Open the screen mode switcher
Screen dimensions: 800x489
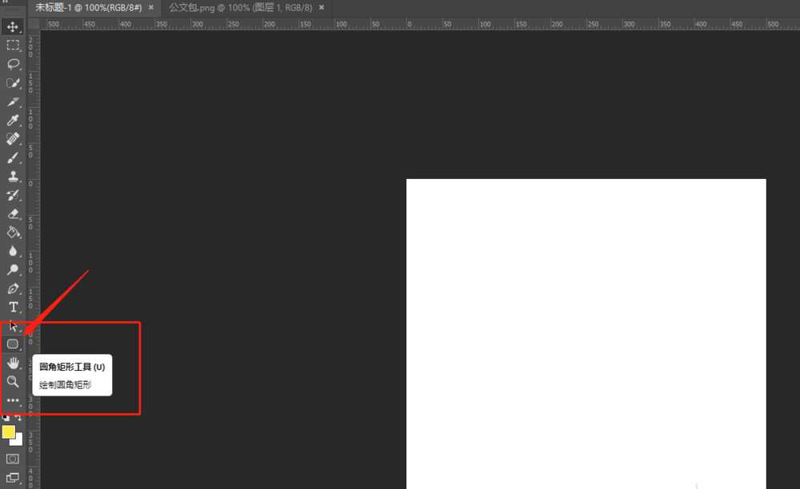pos(13,478)
